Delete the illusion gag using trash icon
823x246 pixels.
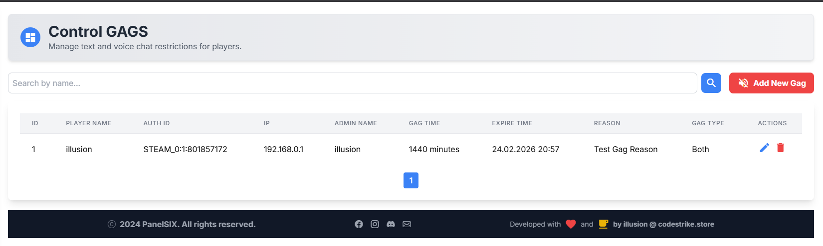click(781, 148)
